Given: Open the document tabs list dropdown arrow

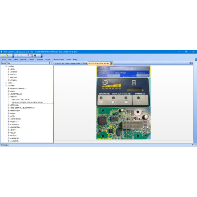Looking at the screenshot, I should point(190,63).
